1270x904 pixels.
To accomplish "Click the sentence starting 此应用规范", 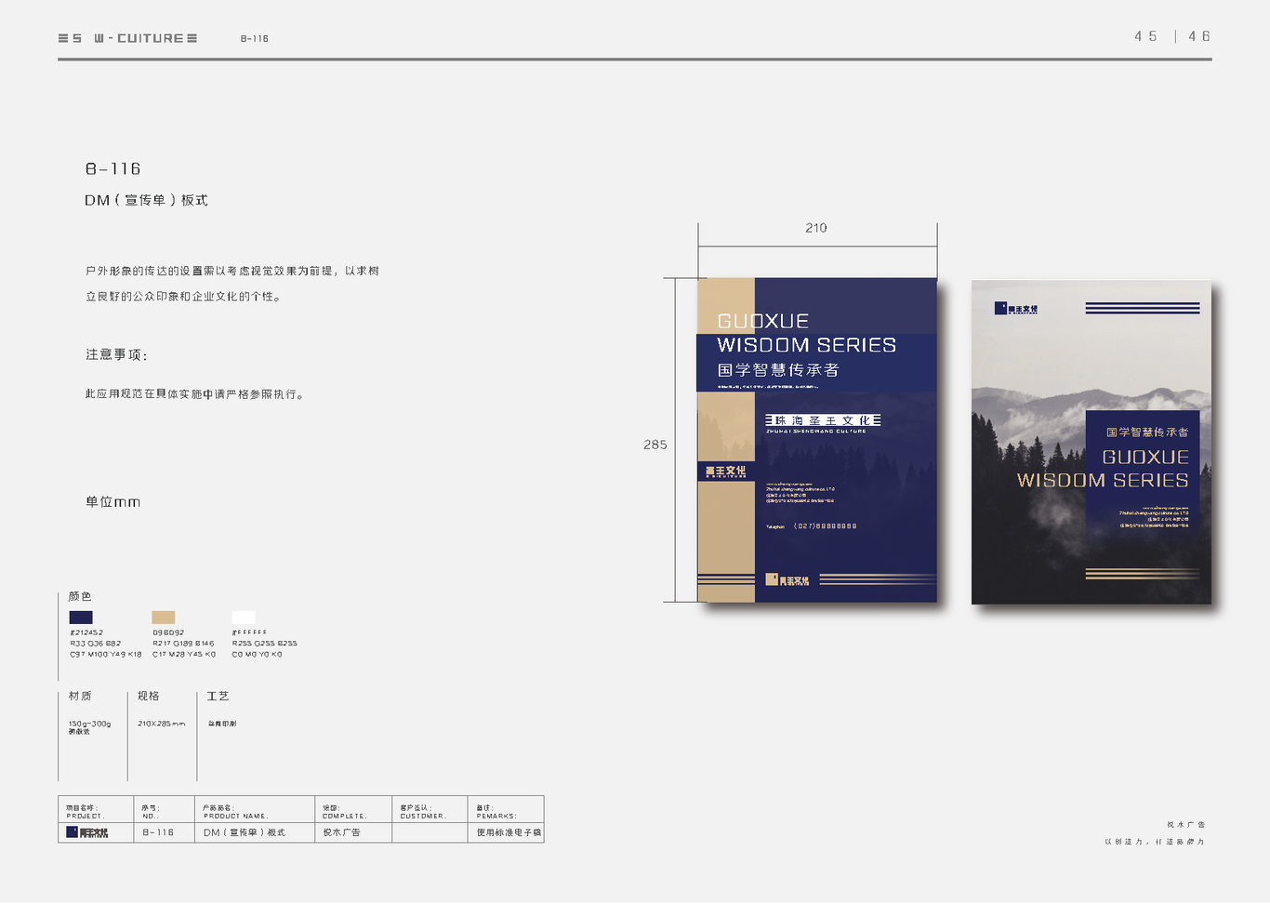I will coord(194,394).
